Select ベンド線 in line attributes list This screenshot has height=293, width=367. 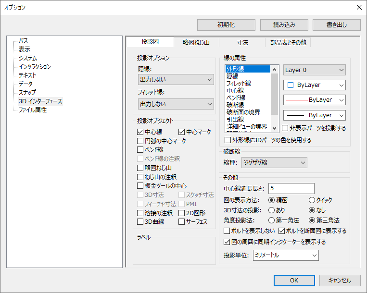click(248, 98)
